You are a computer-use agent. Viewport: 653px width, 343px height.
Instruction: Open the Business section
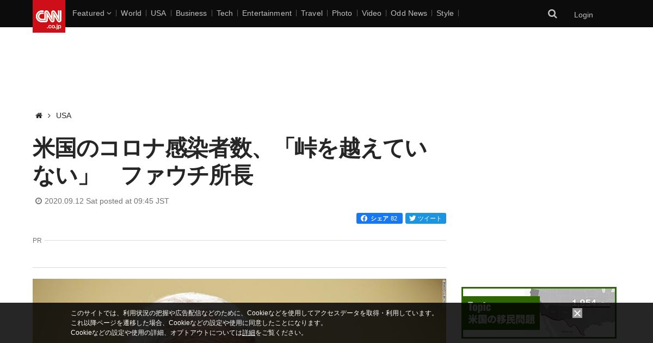tap(191, 13)
